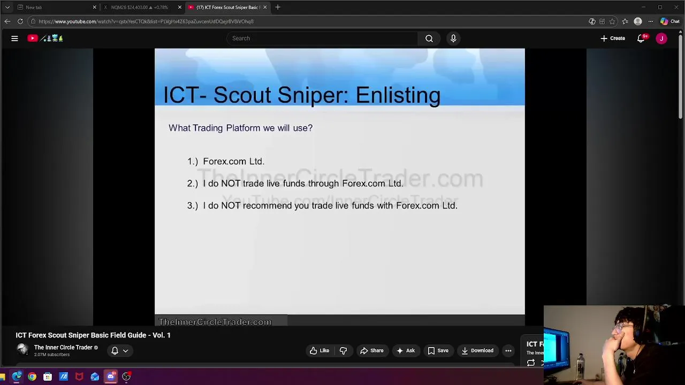Open Microsoft Store in taskbar
Screen dimensions: 685x385
pos(48,377)
